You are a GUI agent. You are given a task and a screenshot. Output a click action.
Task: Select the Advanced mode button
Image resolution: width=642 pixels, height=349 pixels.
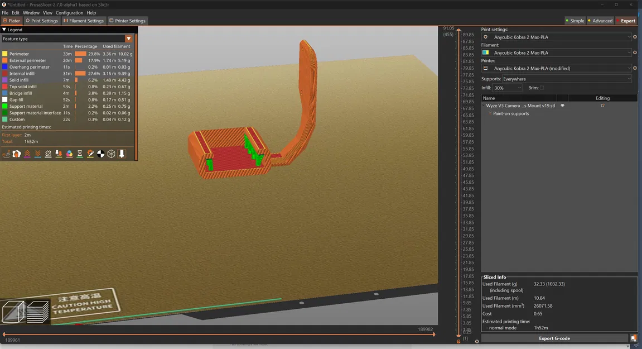(x=600, y=21)
